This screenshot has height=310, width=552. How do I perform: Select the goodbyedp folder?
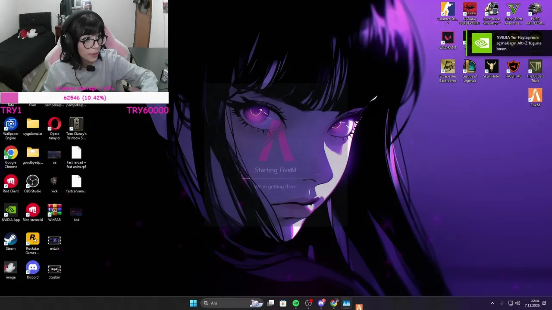pos(33,156)
